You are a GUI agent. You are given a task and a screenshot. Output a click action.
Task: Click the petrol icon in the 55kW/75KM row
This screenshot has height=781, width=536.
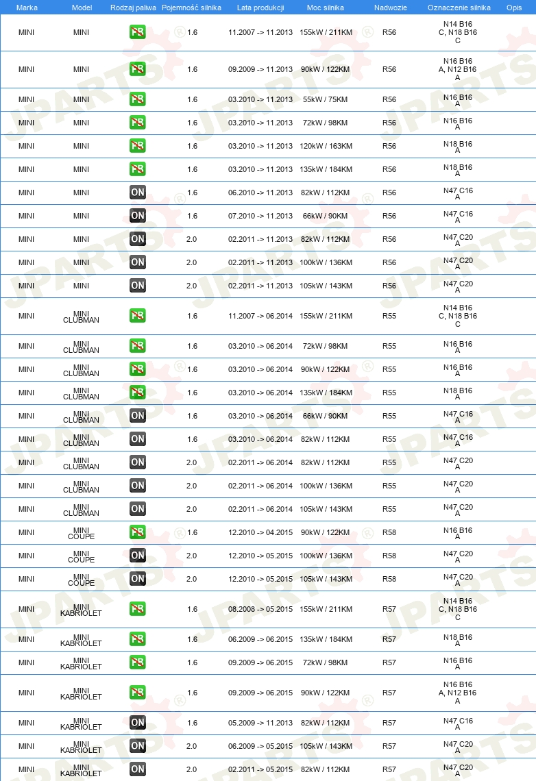[138, 99]
